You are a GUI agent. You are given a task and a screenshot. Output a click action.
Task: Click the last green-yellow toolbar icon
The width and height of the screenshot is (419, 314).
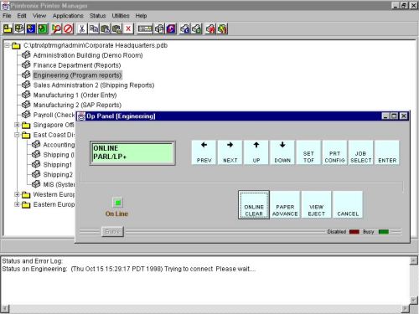[x=222, y=28]
